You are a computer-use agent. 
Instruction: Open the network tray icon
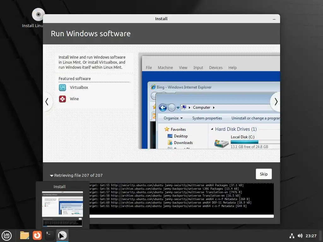(292, 236)
